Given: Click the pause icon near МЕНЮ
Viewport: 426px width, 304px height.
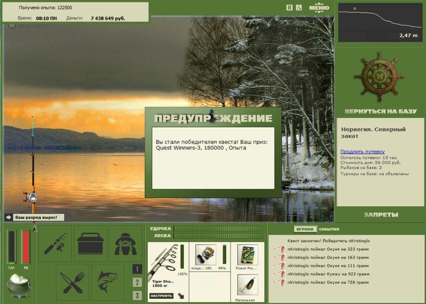Looking at the screenshot, I should point(289,7).
